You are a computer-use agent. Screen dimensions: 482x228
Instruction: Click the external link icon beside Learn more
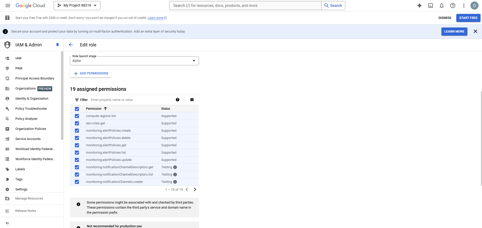click(165, 18)
